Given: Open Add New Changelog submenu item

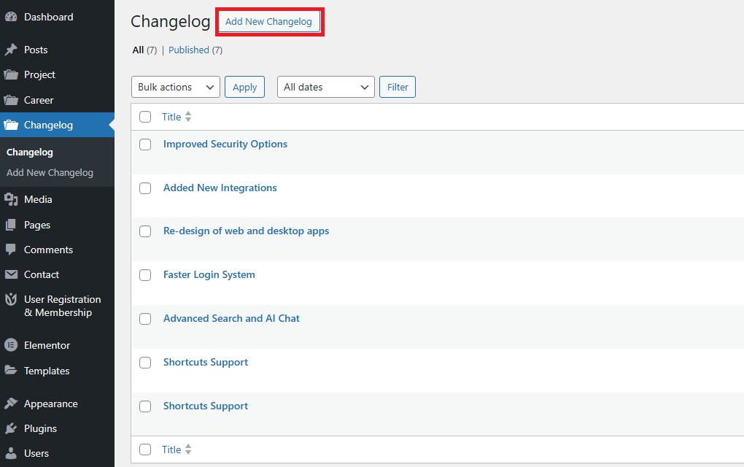Looking at the screenshot, I should (x=50, y=173).
